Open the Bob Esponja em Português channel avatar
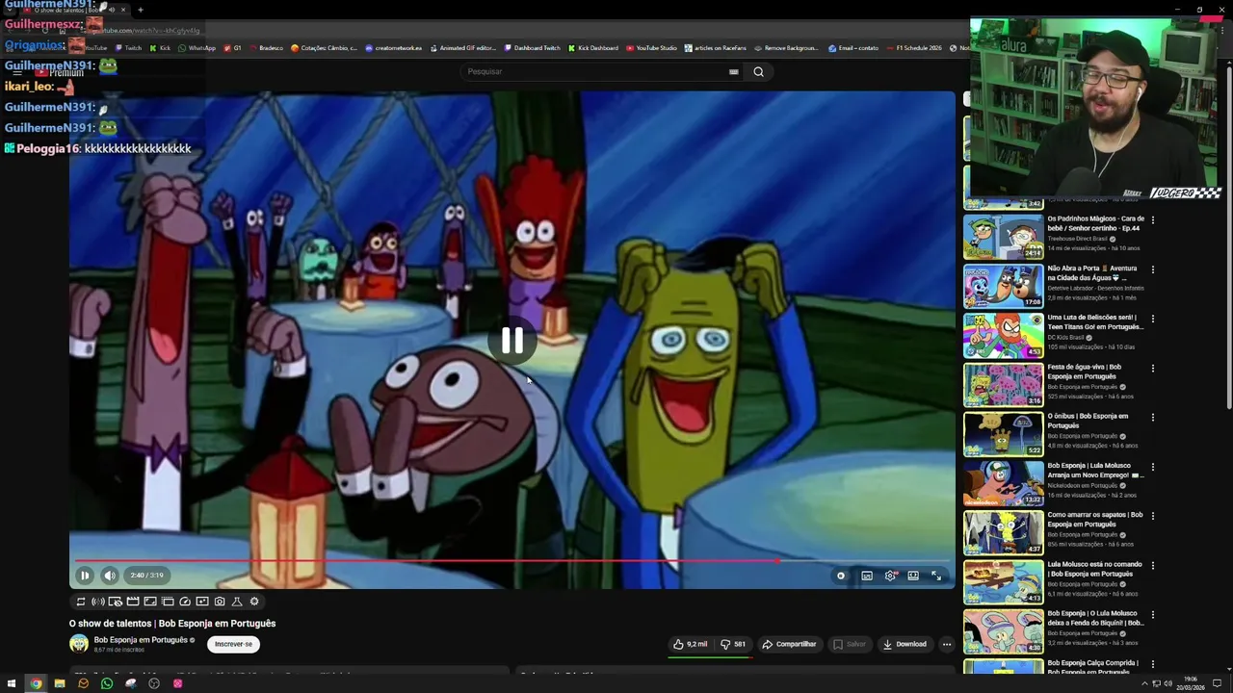 [79, 644]
